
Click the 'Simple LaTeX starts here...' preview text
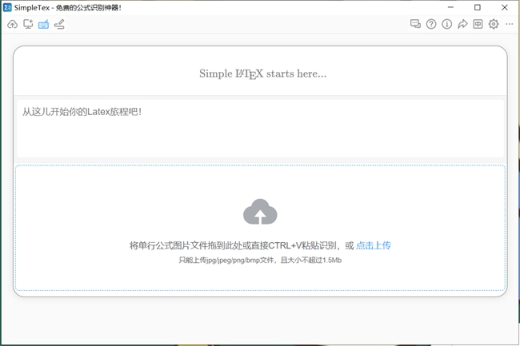[263, 74]
